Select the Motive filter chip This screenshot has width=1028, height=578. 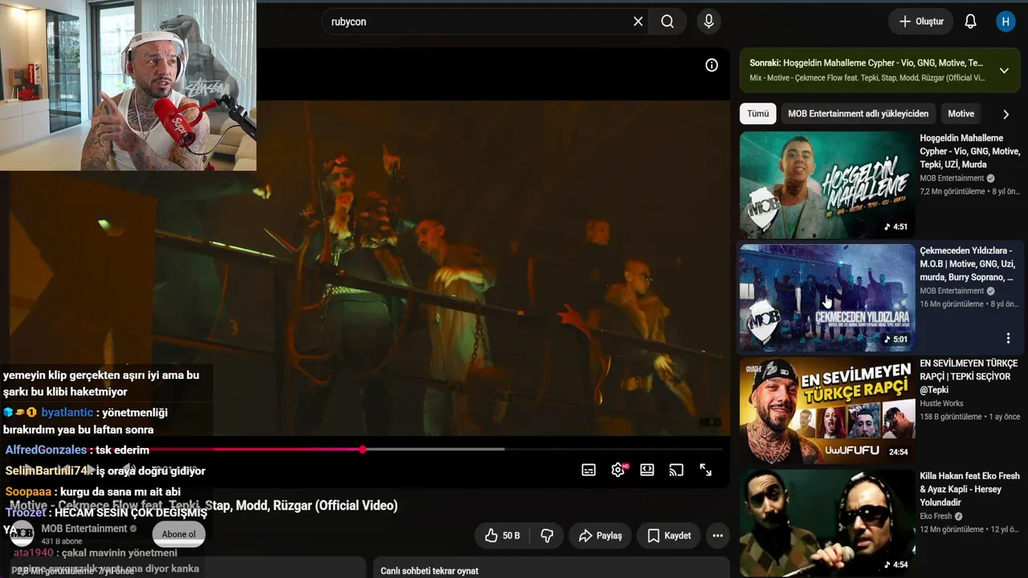pyautogui.click(x=961, y=114)
